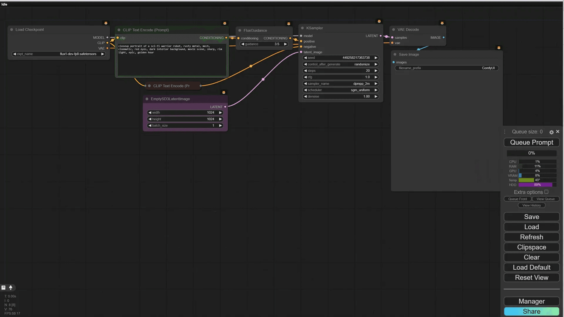This screenshot has width=564, height=317.
Task: Collapse the KSampler node via its title circle
Action: 303,28
